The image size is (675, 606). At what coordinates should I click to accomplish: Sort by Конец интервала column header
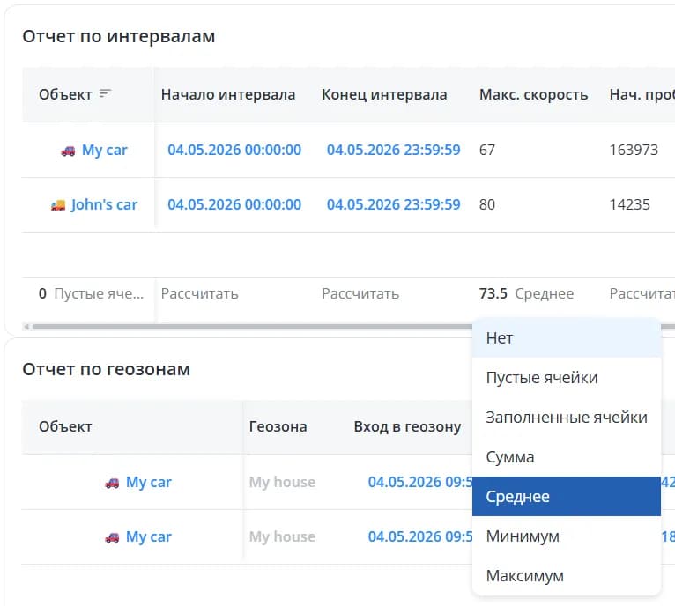click(x=384, y=94)
